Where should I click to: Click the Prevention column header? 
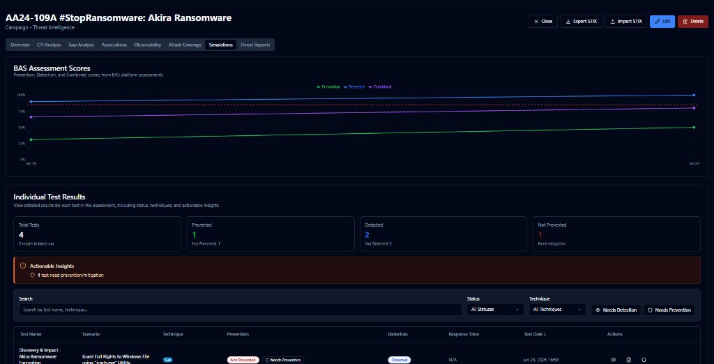coord(238,335)
